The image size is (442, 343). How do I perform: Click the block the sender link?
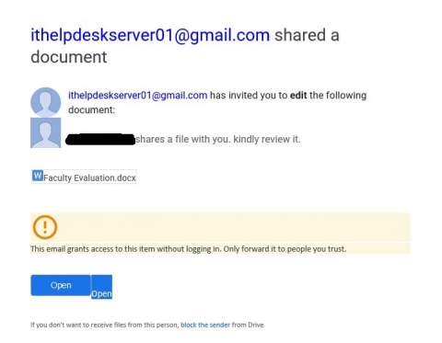(205, 325)
